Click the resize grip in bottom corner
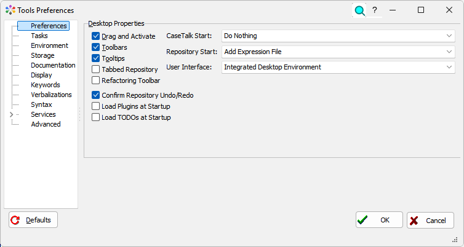This screenshot has height=247, width=464. click(456, 240)
